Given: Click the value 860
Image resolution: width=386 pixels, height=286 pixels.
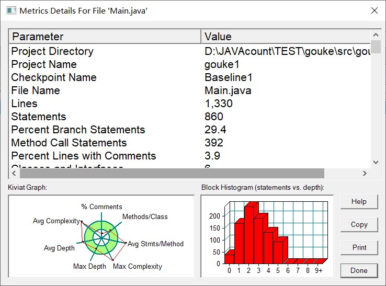Looking at the screenshot, I should [214, 117].
